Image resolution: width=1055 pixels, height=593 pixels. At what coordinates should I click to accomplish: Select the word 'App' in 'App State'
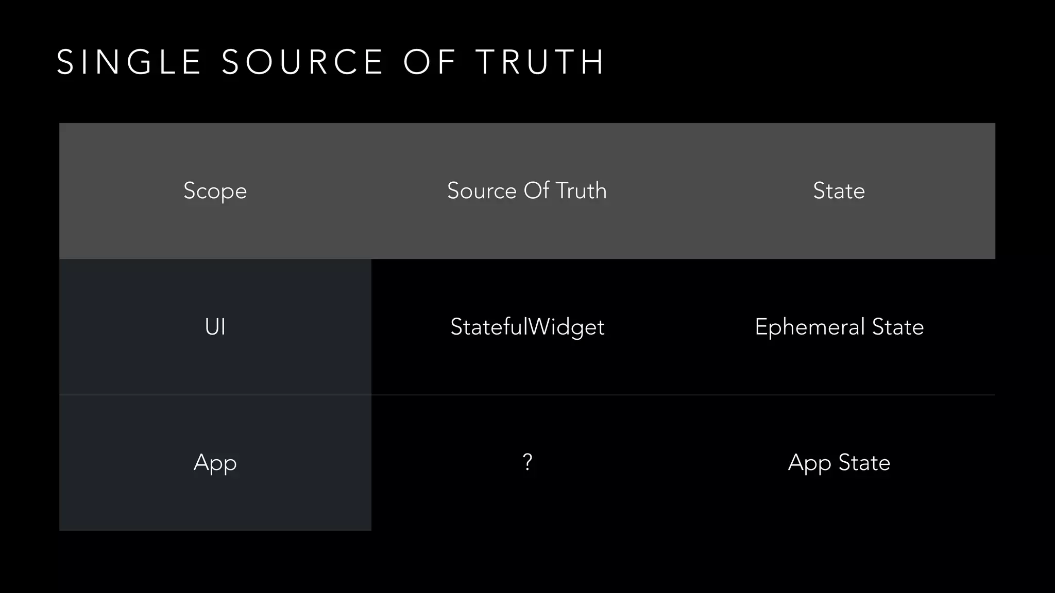(809, 463)
